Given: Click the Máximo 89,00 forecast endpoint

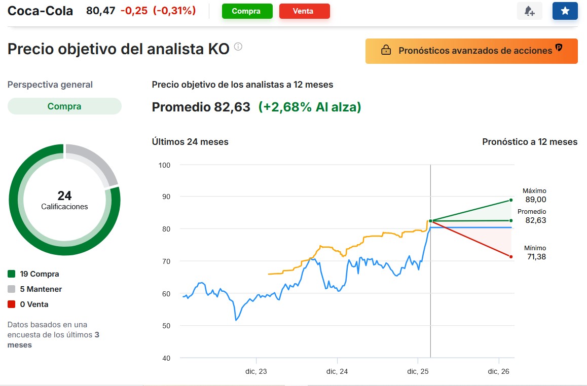Looking at the screenshot, I should coord(511,200).
